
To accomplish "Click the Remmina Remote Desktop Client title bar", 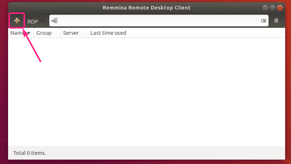I will click(x=147, y=7).
